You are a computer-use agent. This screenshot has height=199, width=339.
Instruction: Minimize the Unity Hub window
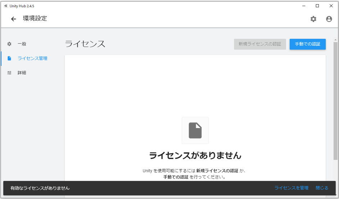304,6
